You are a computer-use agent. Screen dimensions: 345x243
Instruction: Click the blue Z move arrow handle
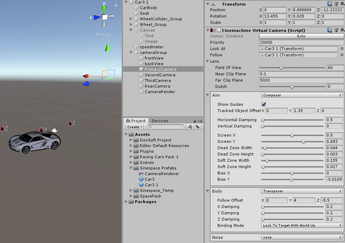[x=86, y=83]
